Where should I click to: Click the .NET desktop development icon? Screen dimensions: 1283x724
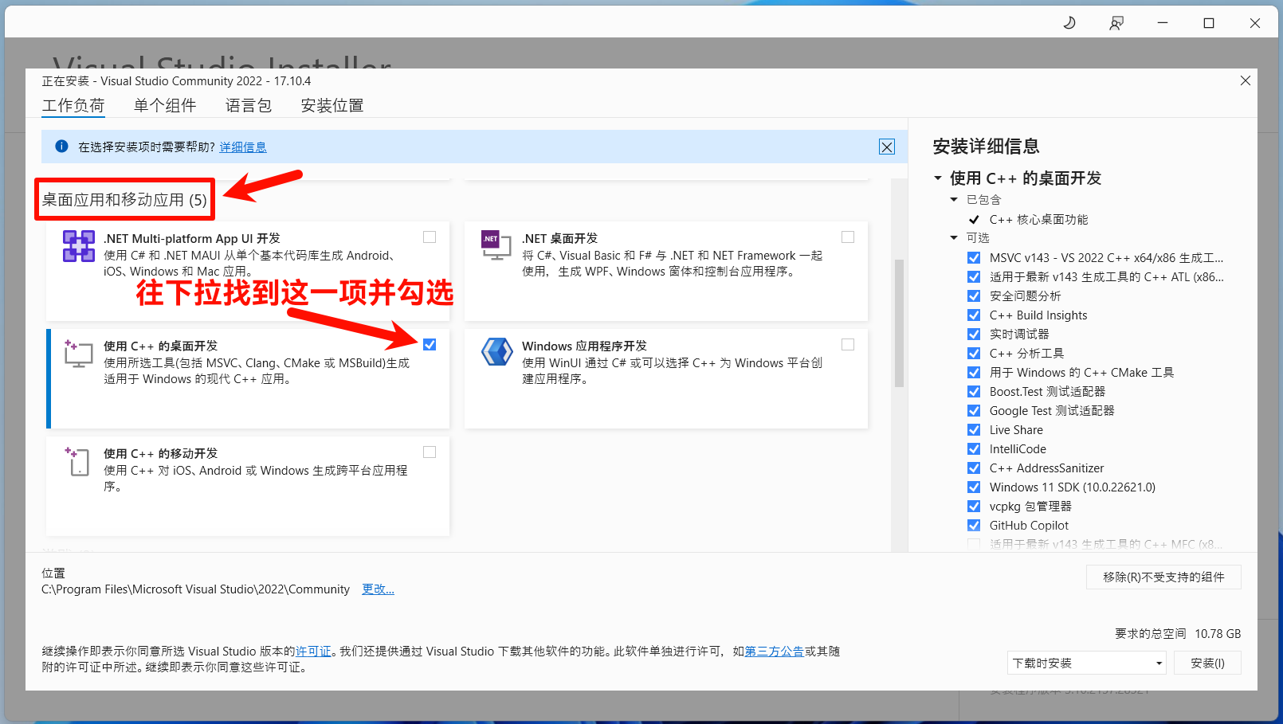pos(496,245)
